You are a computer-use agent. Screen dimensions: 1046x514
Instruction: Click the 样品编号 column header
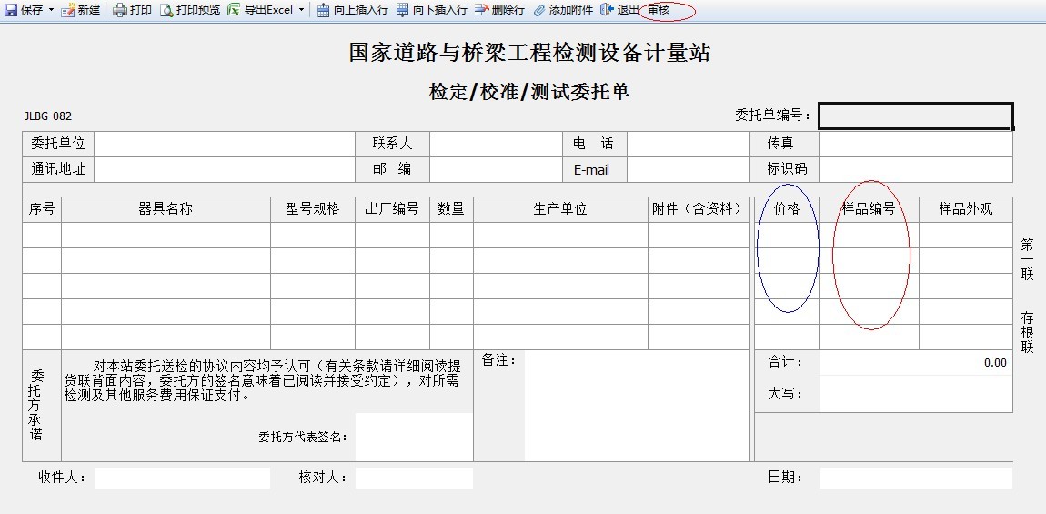click(870, 209)
